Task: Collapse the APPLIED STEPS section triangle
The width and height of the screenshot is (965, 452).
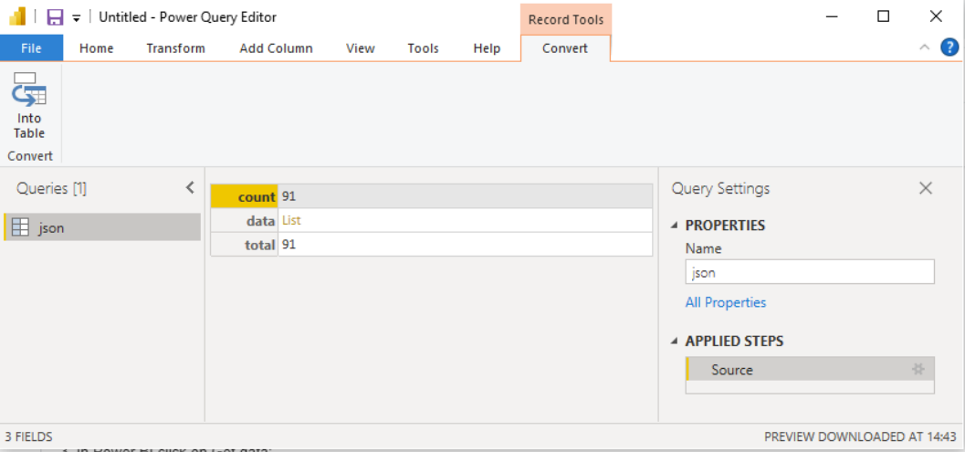Action: point(676,342)
